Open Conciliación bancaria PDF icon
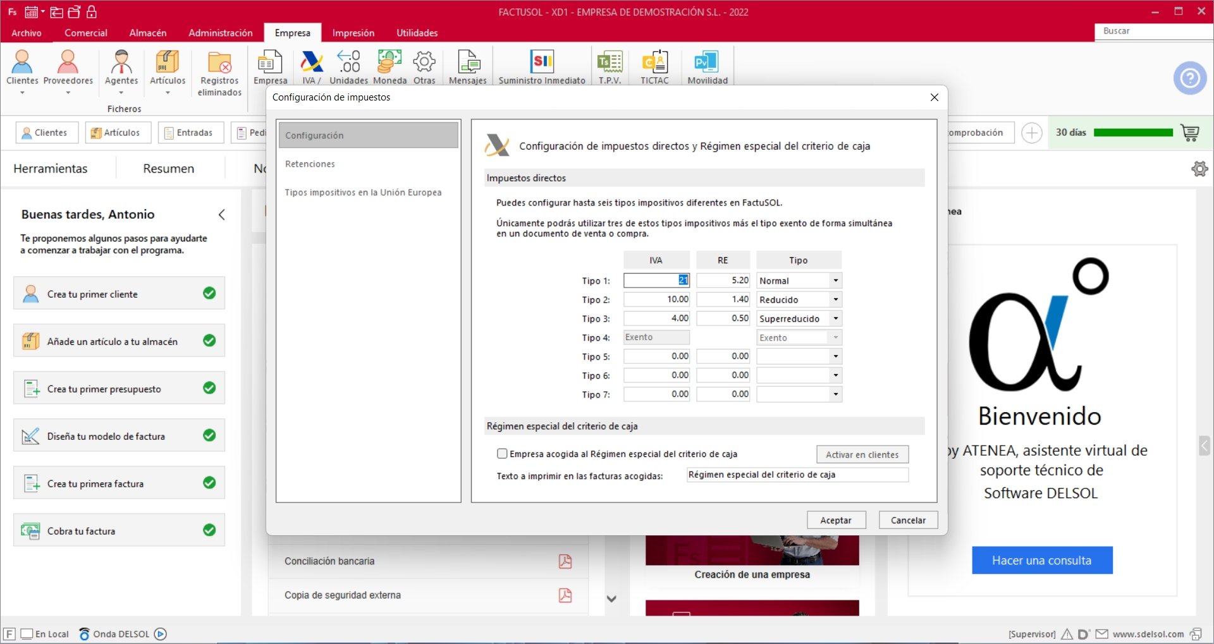1214x644 pixels. 565,561
